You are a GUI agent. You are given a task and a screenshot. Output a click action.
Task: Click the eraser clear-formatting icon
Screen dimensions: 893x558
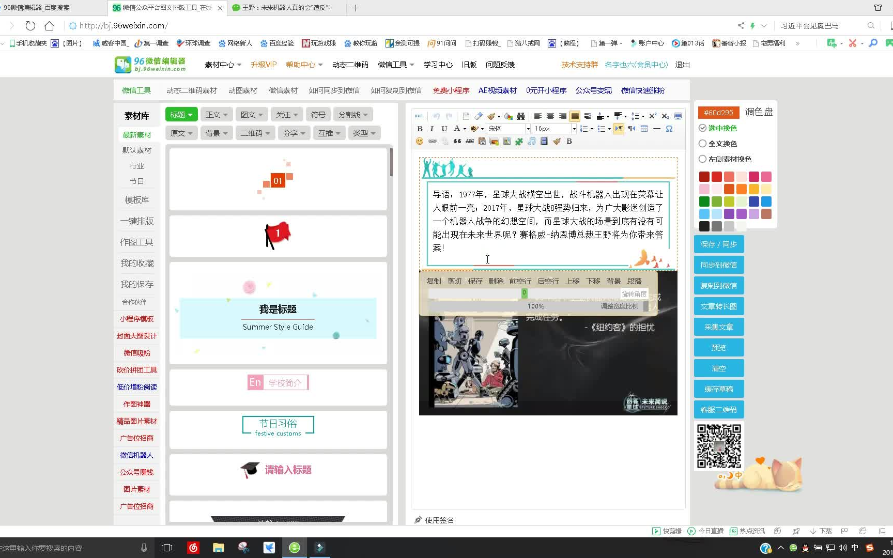pos(479,116)
